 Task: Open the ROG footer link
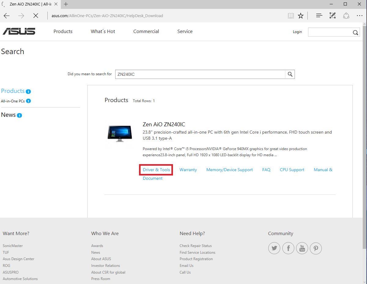tap(6, 266)
